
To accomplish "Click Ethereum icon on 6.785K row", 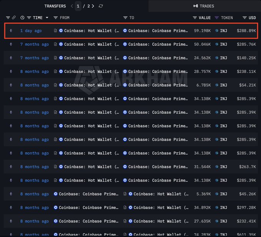I will pos(11,85).
